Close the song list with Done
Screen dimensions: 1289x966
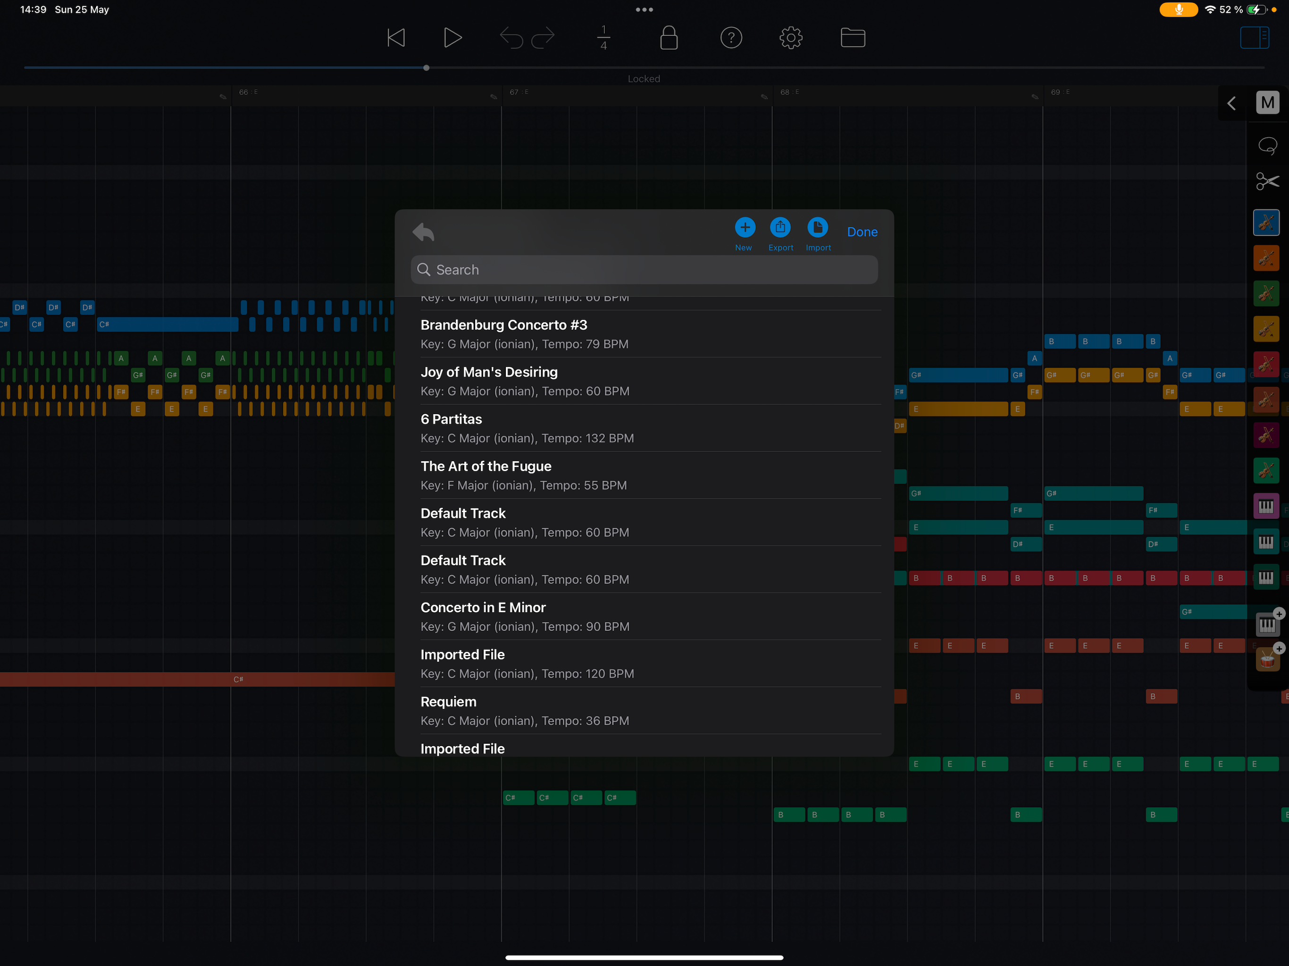pyautogui.click(x=862, y=232)
